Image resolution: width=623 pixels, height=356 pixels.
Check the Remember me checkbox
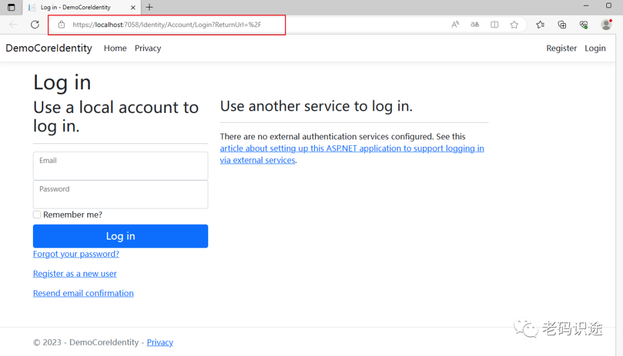(37, 215)
